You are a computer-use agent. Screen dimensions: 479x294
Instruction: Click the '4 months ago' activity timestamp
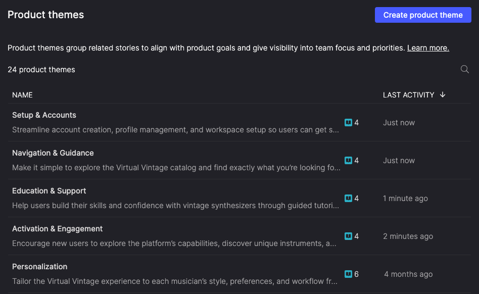pos(408,274)
